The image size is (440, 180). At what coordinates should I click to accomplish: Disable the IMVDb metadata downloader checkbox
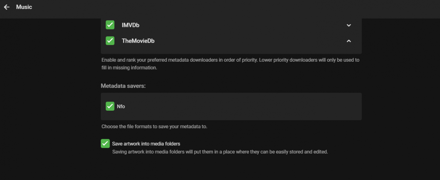coord(110,25)
